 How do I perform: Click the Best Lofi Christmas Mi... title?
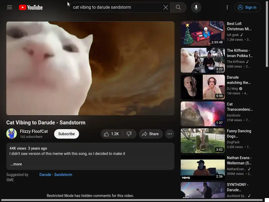(x=239, y=26)
